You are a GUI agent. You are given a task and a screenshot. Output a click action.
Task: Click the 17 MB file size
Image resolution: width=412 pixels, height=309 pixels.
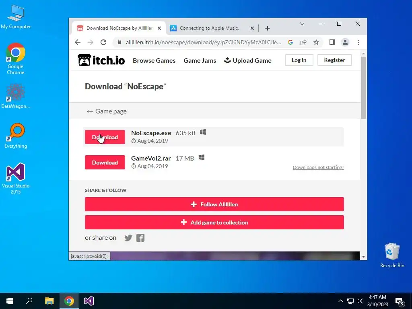coord(185,159)
